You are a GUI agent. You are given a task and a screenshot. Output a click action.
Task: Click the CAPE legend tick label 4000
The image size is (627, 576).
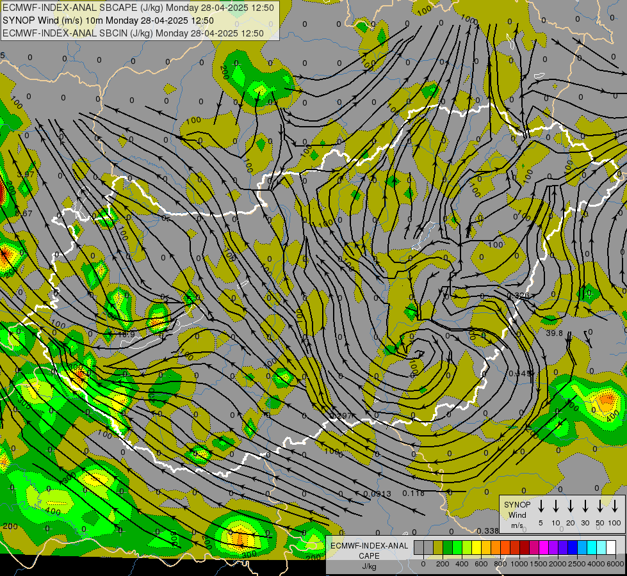point(596,564)
